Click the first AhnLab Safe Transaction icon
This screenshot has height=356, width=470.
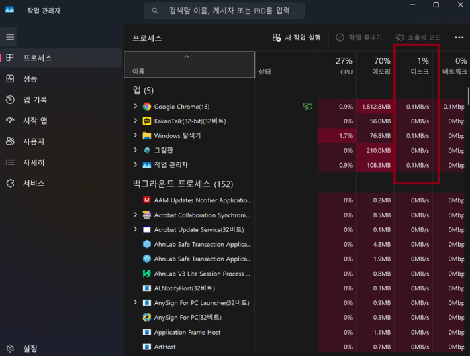pos(147,244)
